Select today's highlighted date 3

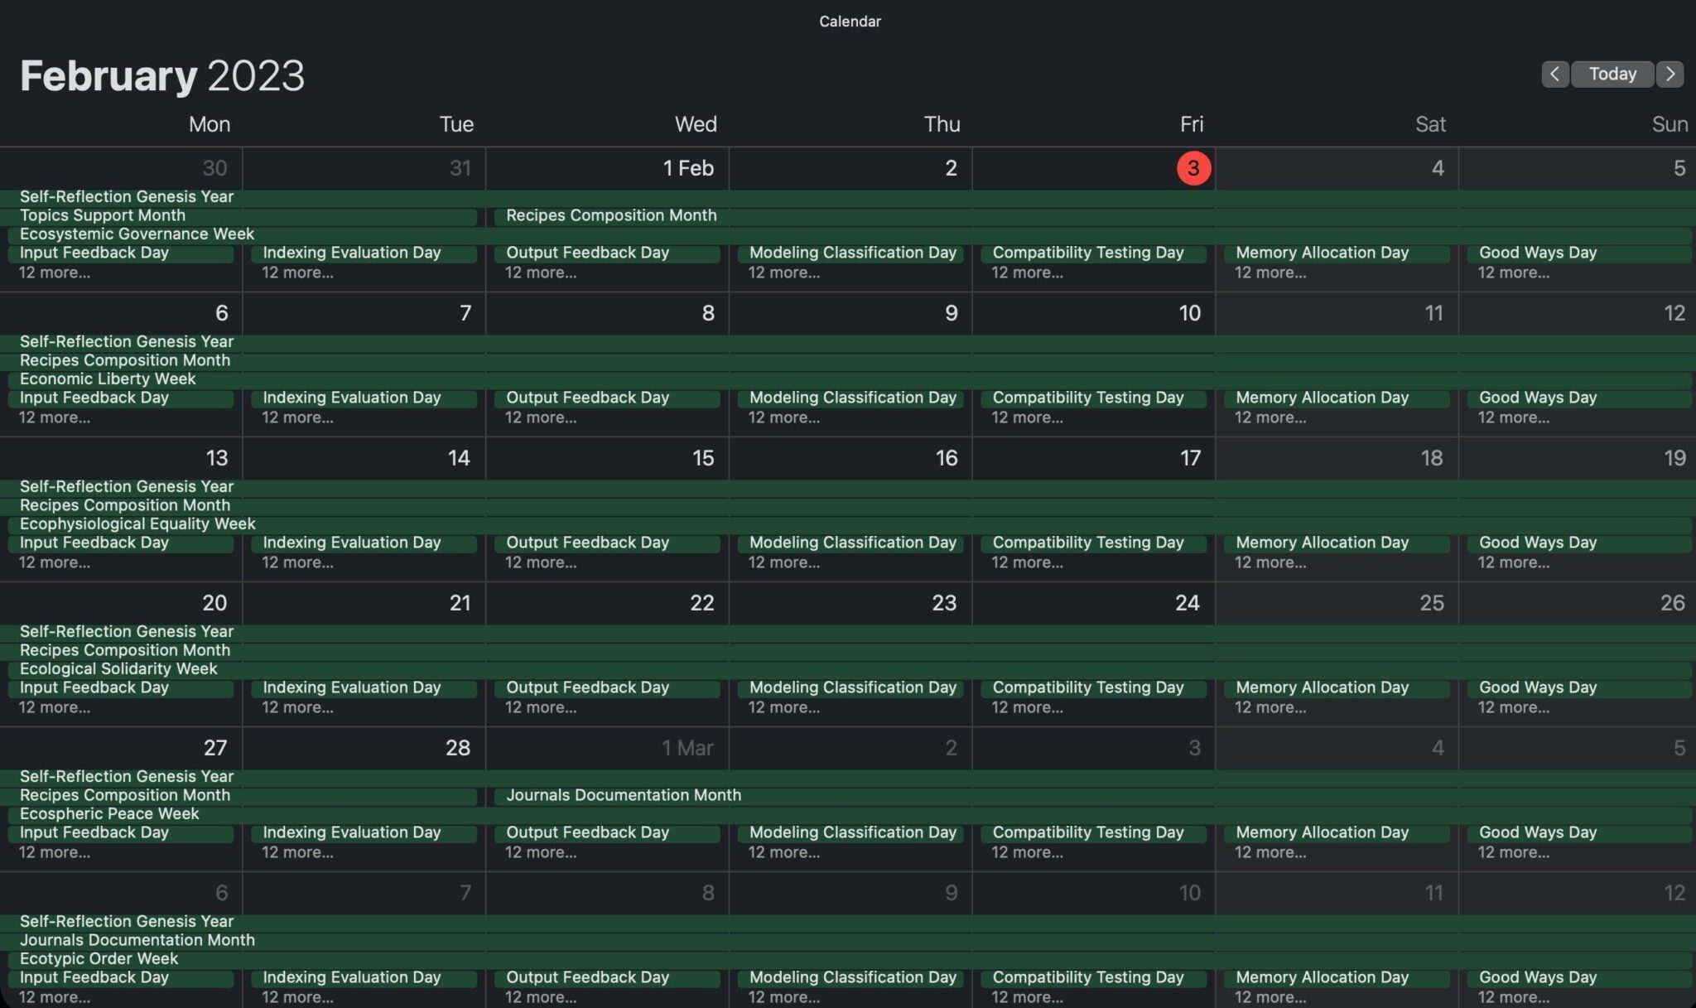1192,168
